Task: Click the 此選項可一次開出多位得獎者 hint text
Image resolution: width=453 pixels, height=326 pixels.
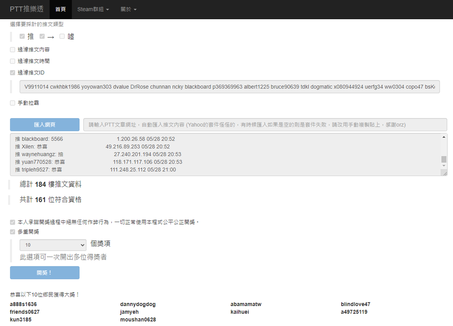Action: [63, 257]
